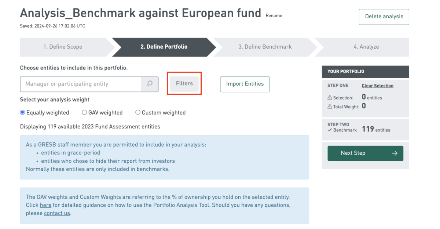Click the checkmark icon next to Benchmark

click(x=330, y=130)
